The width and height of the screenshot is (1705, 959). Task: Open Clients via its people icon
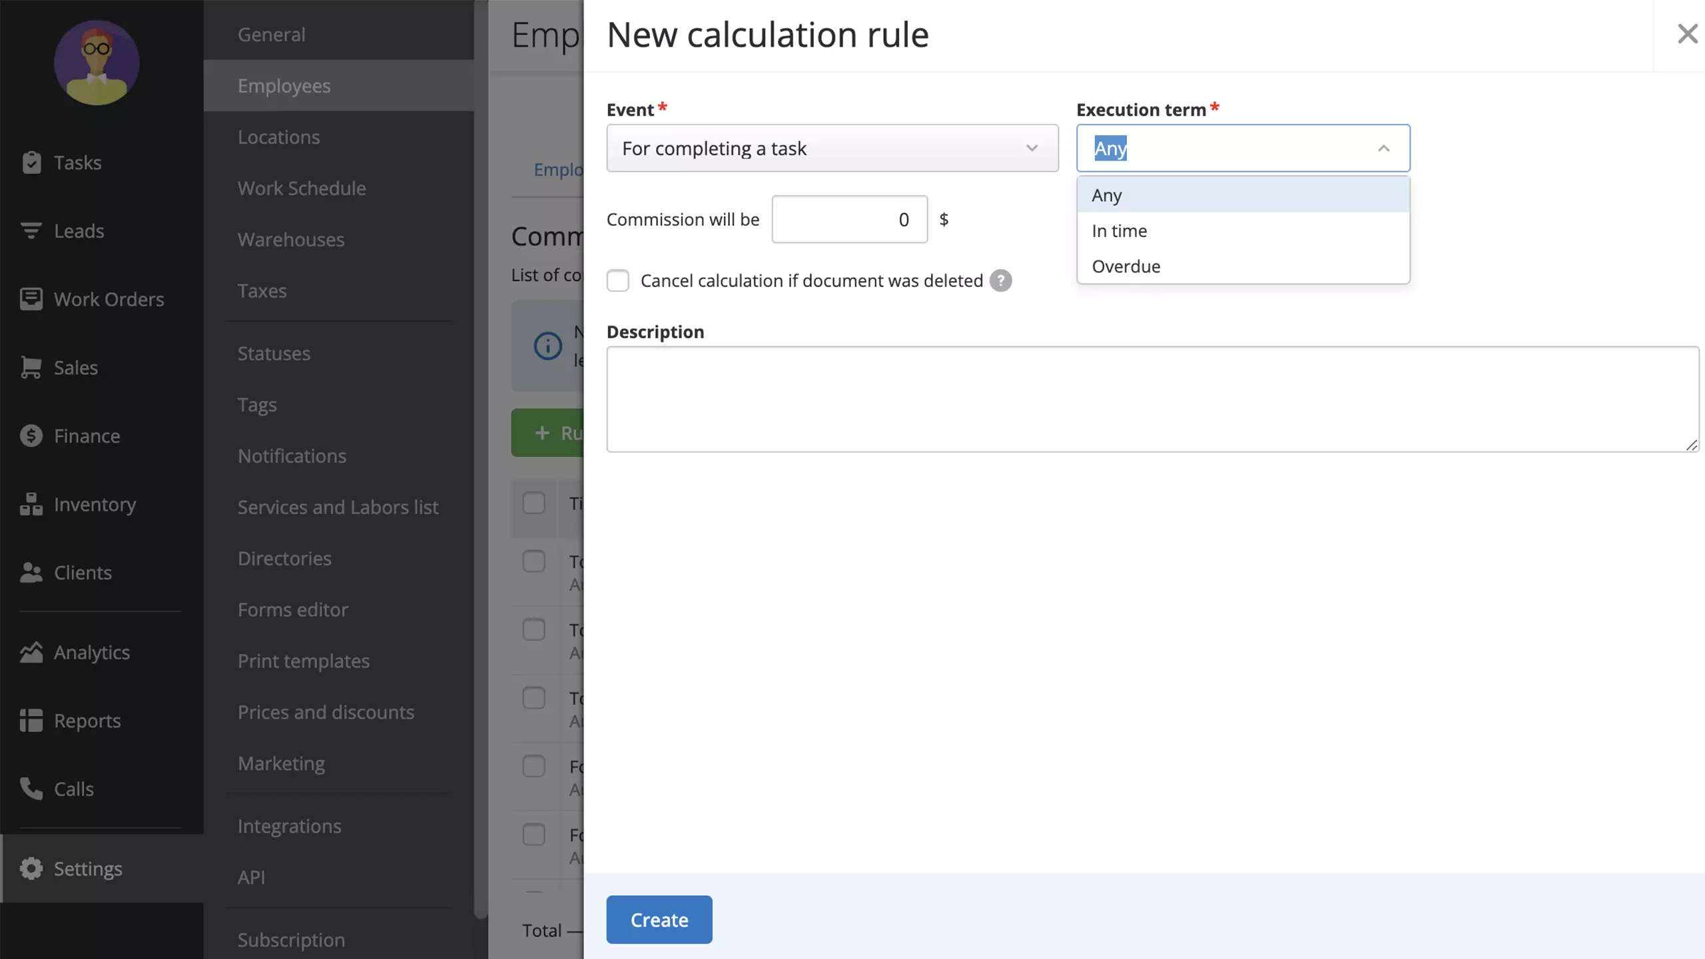tap(31, 573)
